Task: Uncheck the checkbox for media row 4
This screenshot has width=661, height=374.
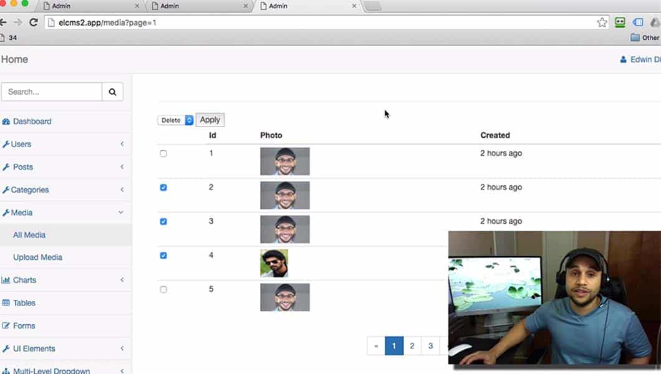Action: pyautogui.click(x=163, y=255)
